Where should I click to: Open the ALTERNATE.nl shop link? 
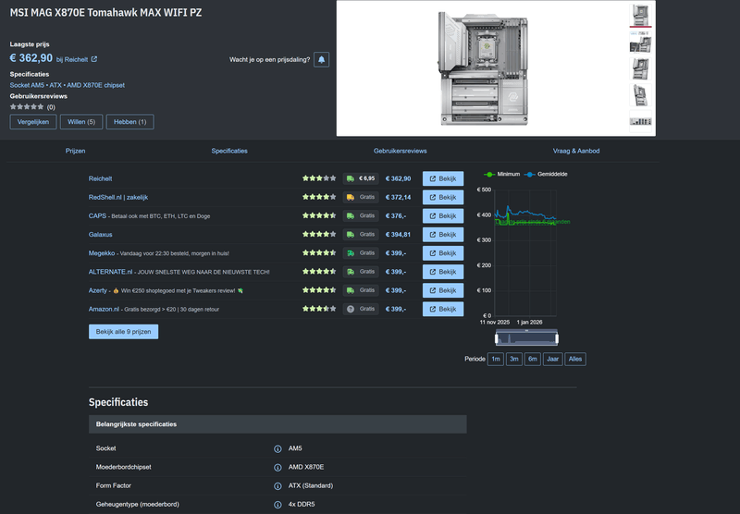[x=110, y=272]
